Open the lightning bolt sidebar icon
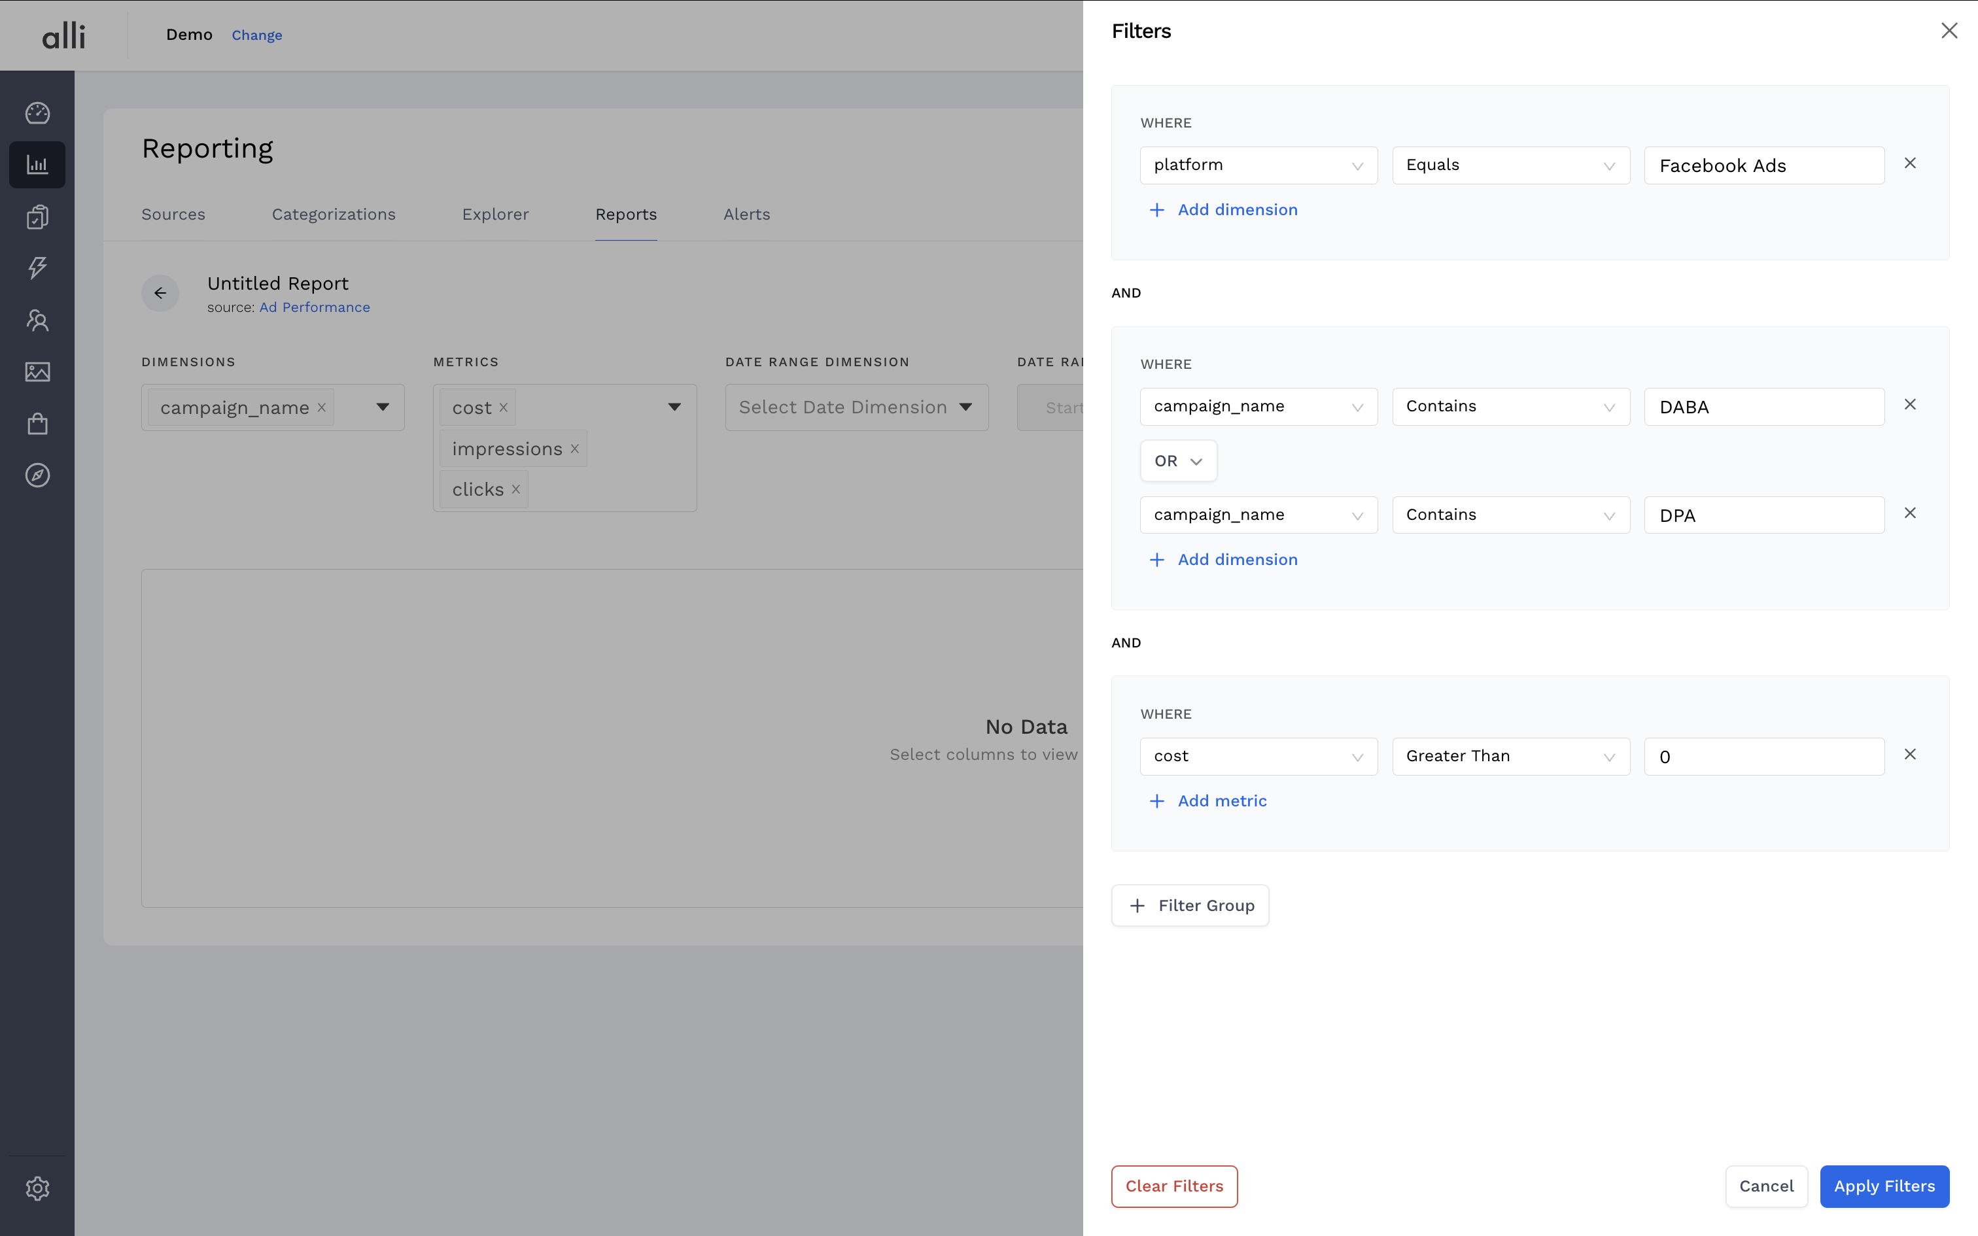The image size is (1978, 1236). click(x=37, y=267)
